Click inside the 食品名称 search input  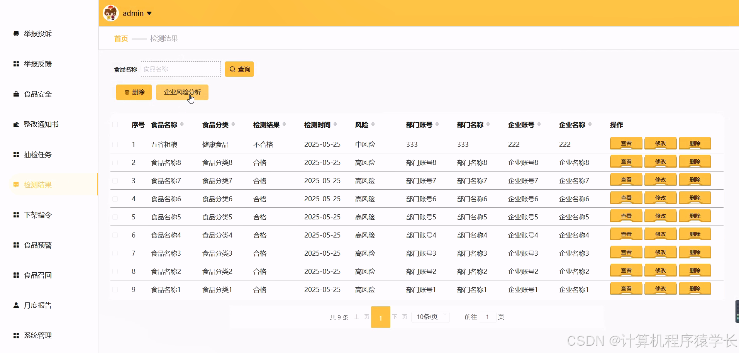[181, 69]
